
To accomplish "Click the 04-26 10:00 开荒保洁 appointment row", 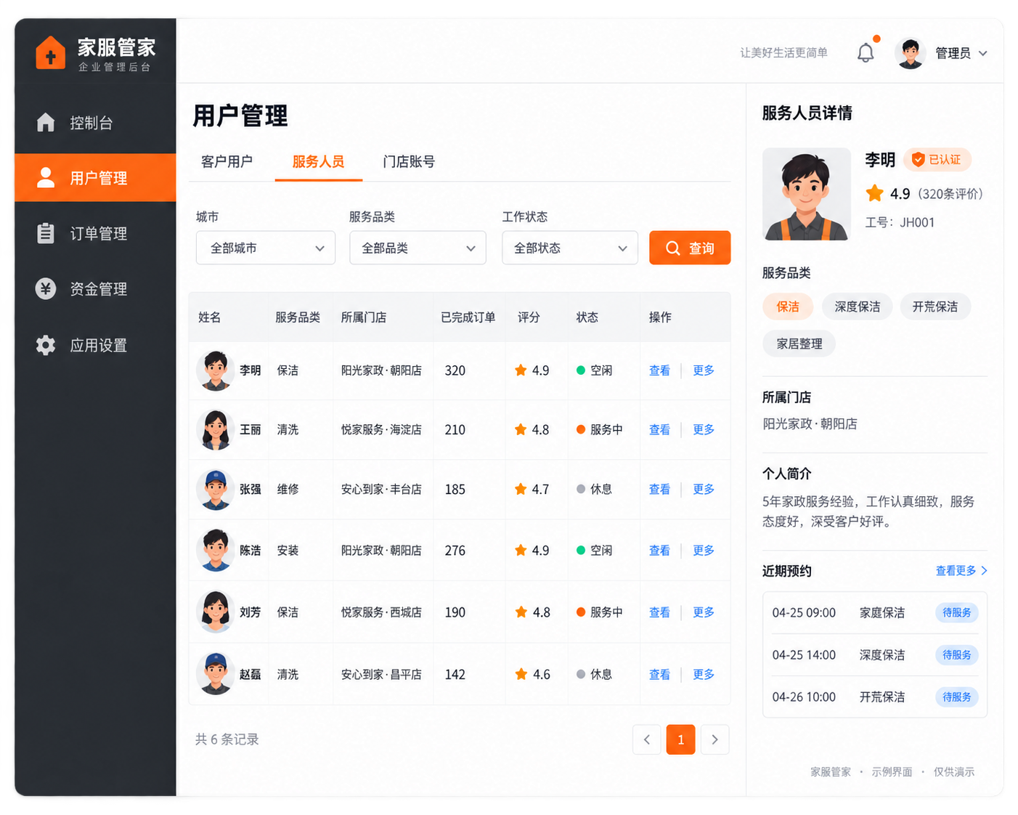I will 875,697.
